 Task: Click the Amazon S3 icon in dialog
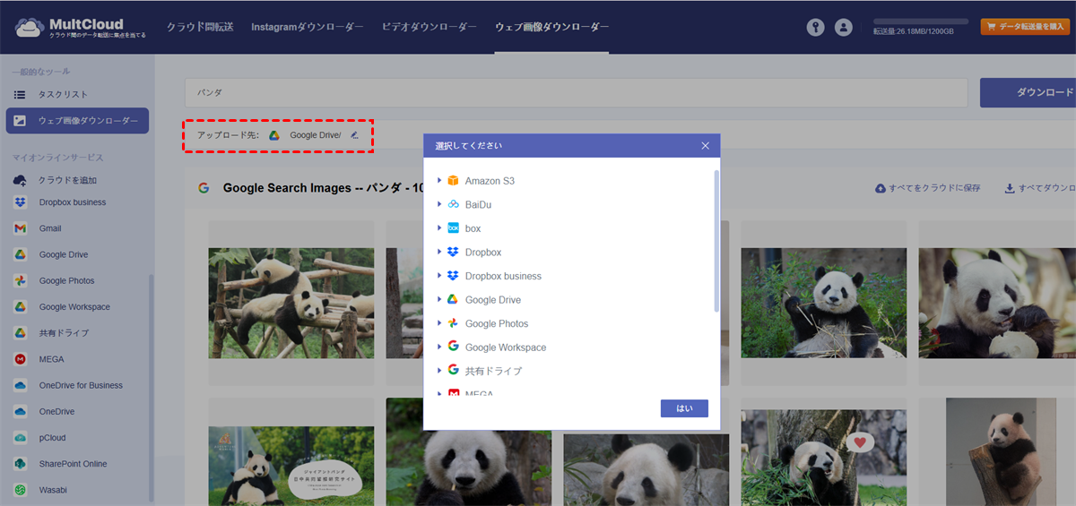pyautogui.click(x=454, y=181)
